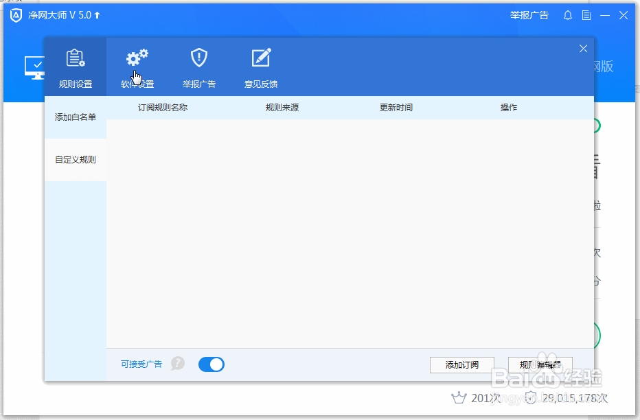This screenshot has height=420, width=640.
Task: Click the 添加订阅 button
Action: (x=461, y=365)
